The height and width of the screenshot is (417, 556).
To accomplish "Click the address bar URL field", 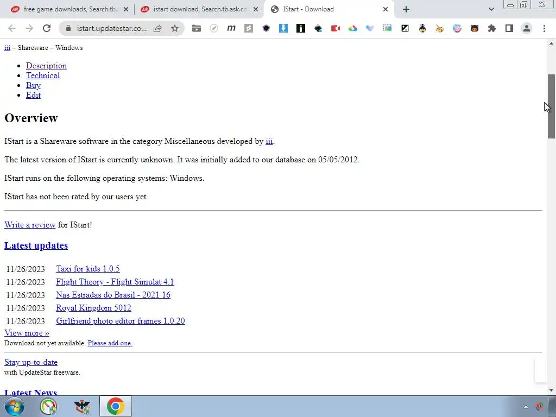I will [112, 28].
